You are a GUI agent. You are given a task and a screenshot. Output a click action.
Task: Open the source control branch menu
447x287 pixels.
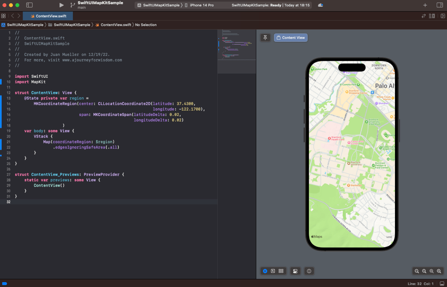(x=72, y=5)
